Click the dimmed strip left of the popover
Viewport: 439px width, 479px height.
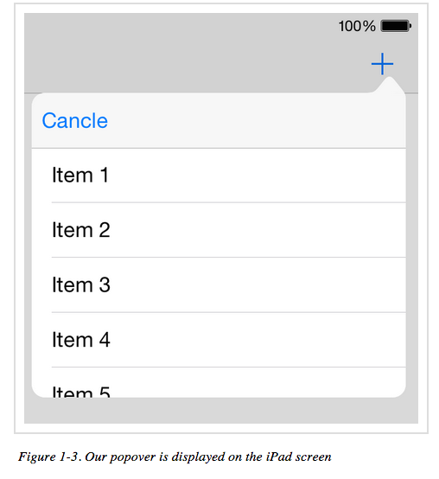28,245
